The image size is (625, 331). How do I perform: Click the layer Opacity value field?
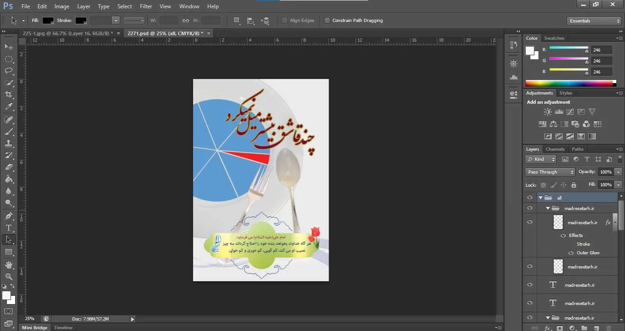(x=606, y=172)
